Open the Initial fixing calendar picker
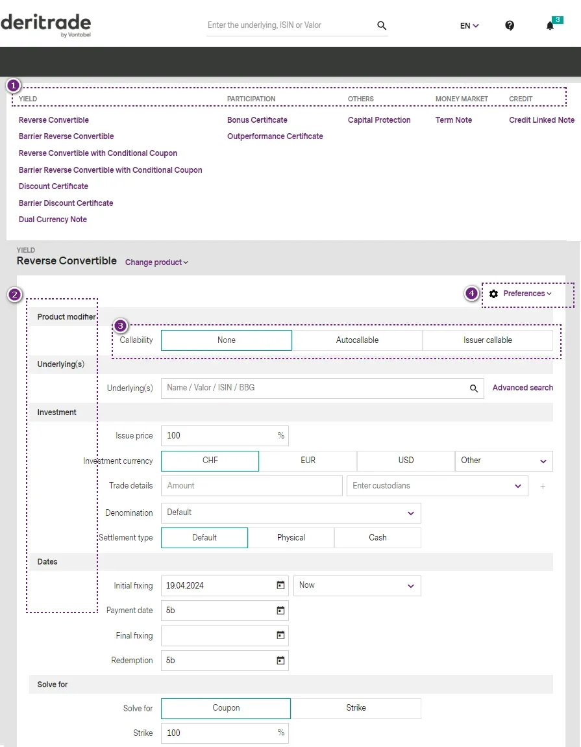Viewport: 581px width, 747px height. 280,585
